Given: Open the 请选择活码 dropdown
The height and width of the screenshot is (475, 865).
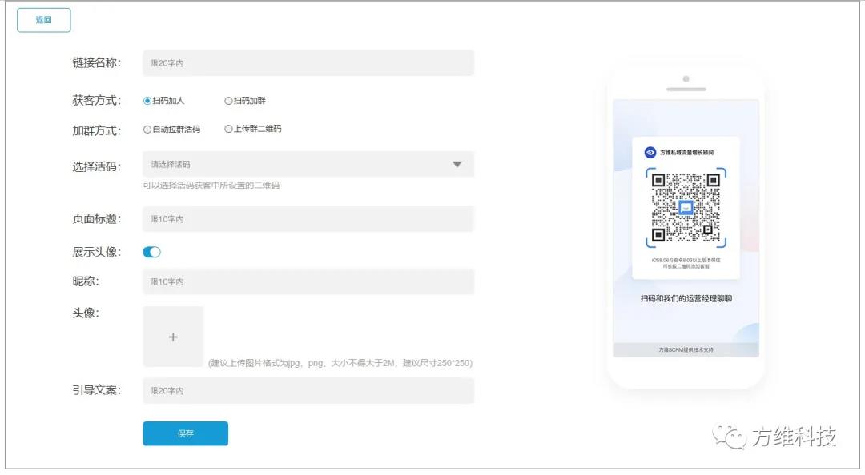Looking at the screenshot, I should [296, 164].
